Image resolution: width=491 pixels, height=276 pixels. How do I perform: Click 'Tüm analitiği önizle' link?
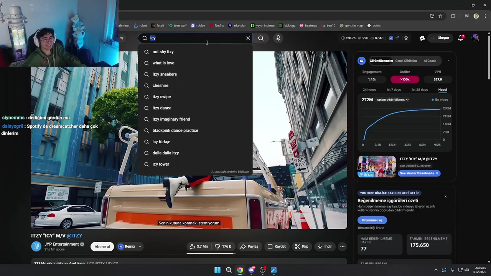pyautogui.click(x=371, y=228)
